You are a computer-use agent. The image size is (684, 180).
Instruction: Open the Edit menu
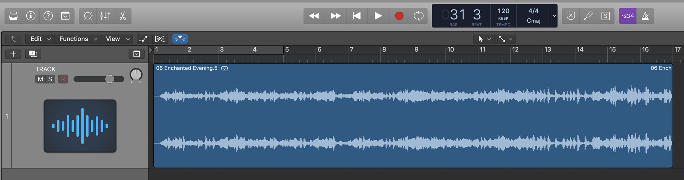[41, 39]
